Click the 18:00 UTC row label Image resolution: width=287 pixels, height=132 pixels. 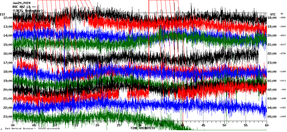pos(274,18)
